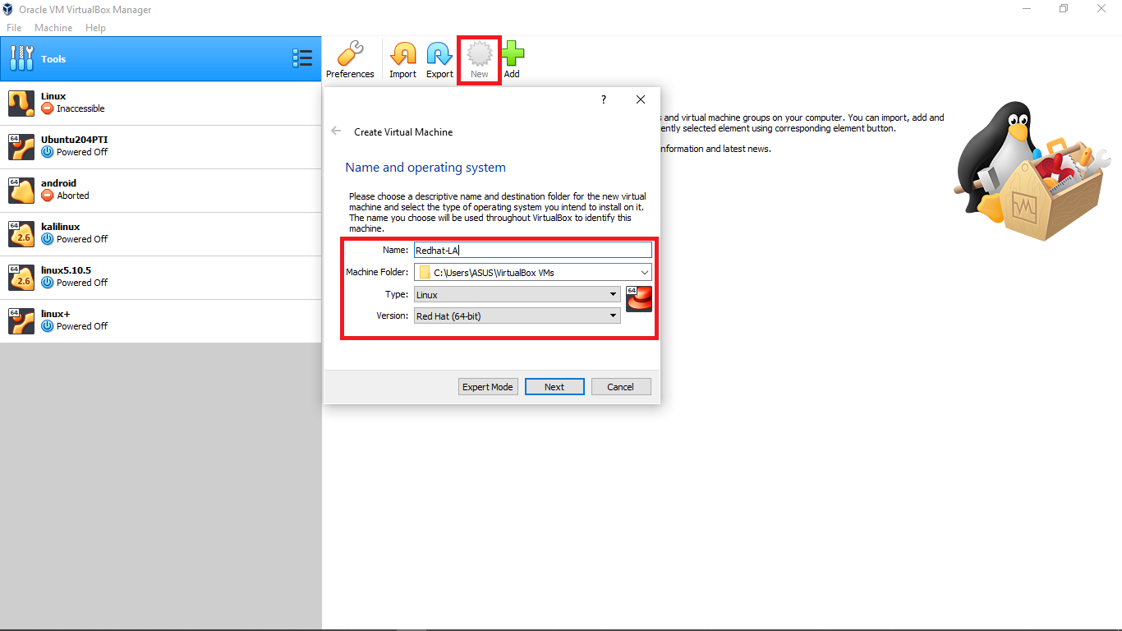The width and height of the screenshot is (1122, 631).
Task: Click the Toolbox penguin welcome image
Action: coord(1032,171)
